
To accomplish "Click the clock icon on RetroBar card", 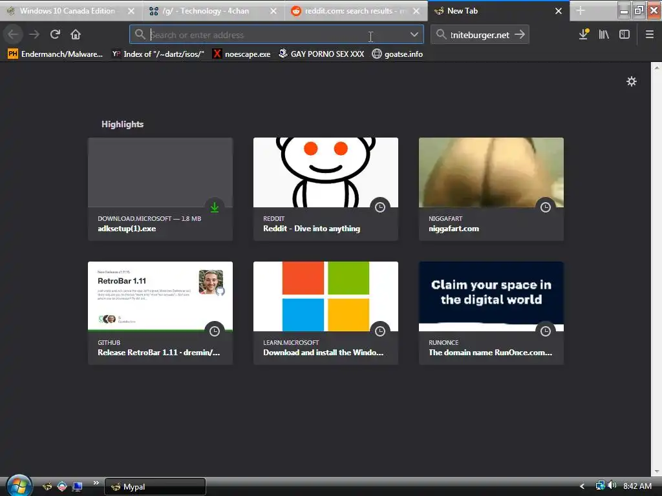I will 215,331.
